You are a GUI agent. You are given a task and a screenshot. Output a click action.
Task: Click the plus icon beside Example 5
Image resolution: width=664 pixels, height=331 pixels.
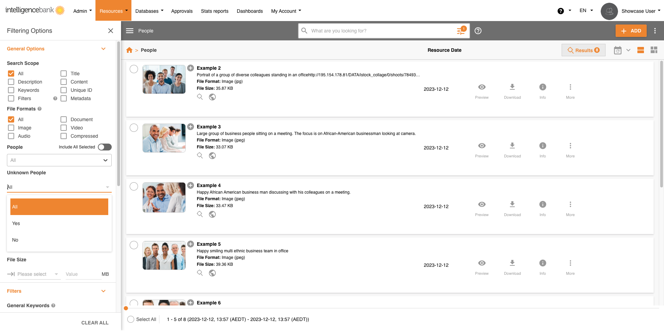coord(191,244)
